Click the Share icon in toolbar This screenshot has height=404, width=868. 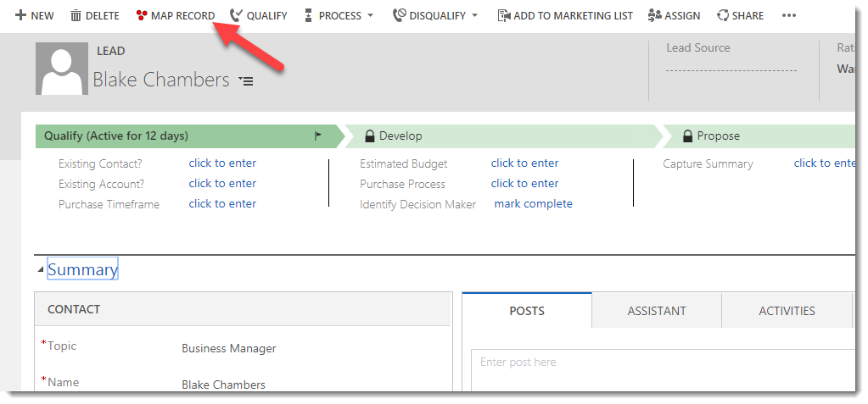(x=723, y=15)
